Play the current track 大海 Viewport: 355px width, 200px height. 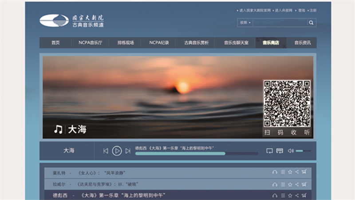(117, 151)
